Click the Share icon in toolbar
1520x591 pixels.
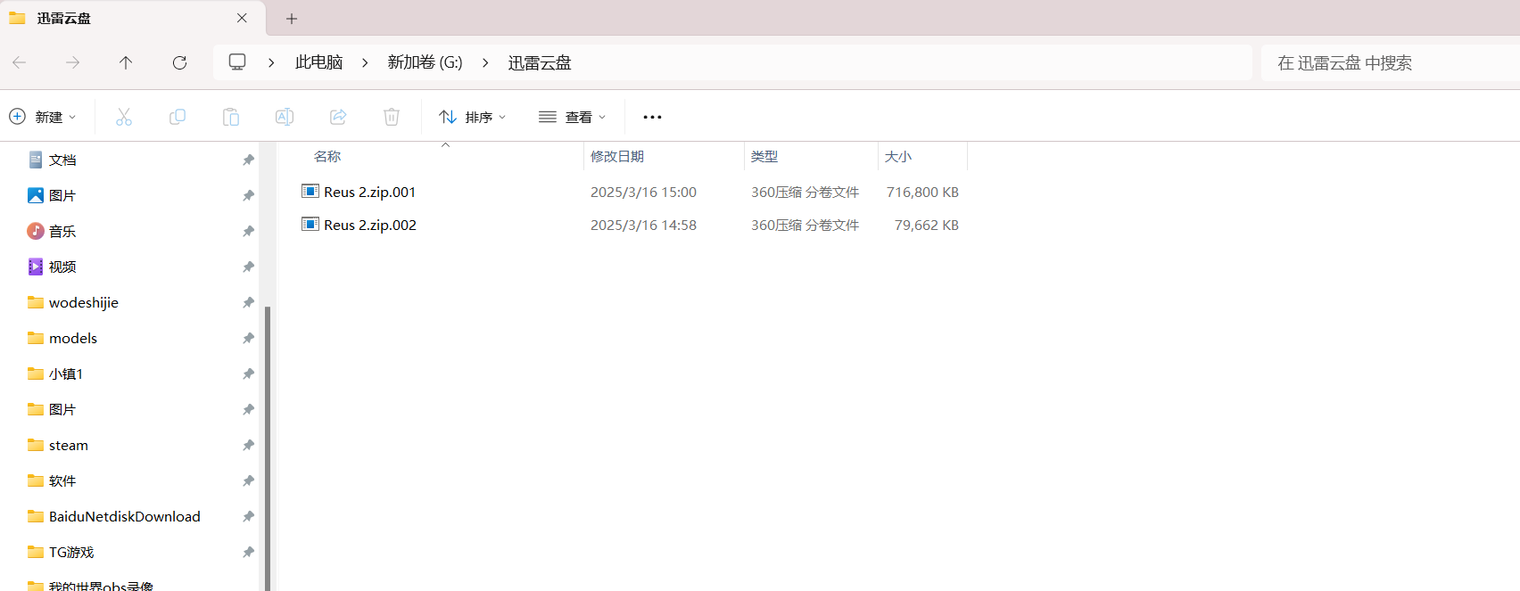click(338, 117)
